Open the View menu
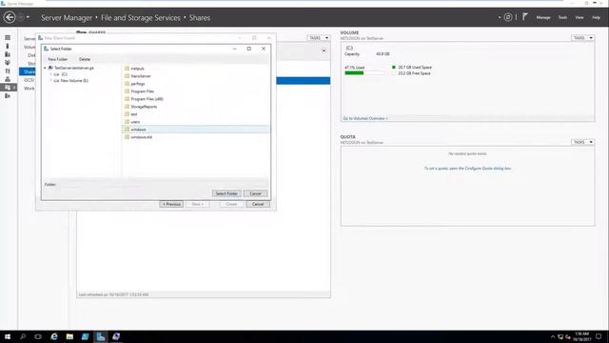Screen dimensions: 609x343 [x=580, y=17]
